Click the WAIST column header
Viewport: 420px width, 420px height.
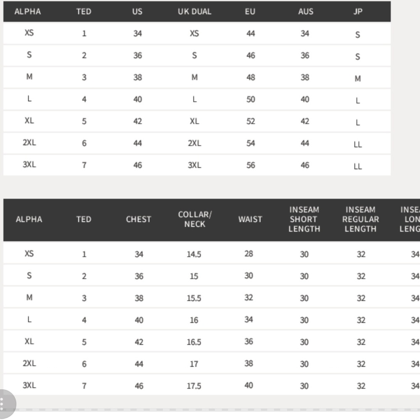click(x=250, y=219)
